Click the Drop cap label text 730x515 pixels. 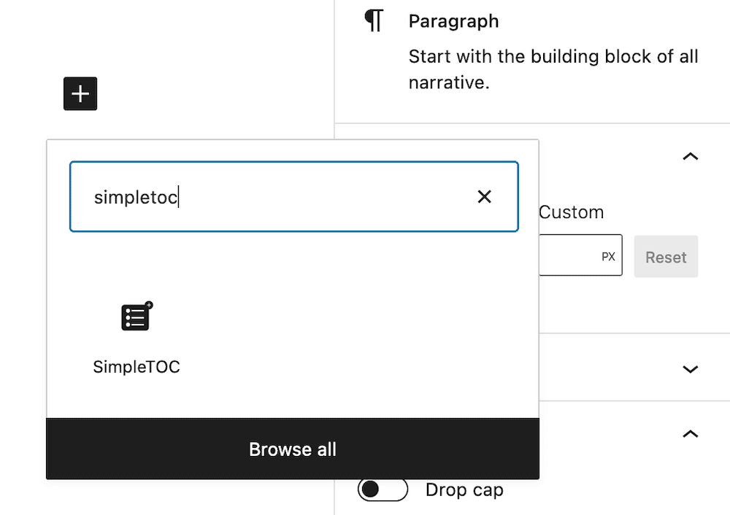pyautogui.click(x=464, y=490)
